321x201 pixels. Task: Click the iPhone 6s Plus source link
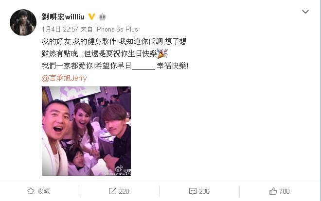tap(117, 30)
